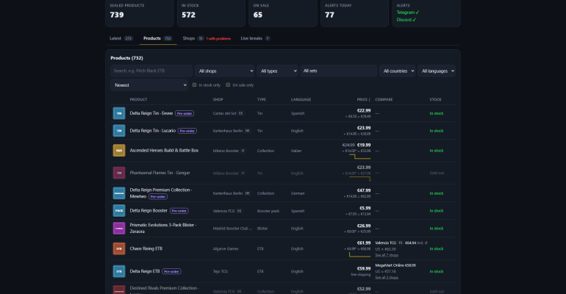
Task: Click the Destined Rivals Premium Collection icon
Action: click(x=119, y=290)
